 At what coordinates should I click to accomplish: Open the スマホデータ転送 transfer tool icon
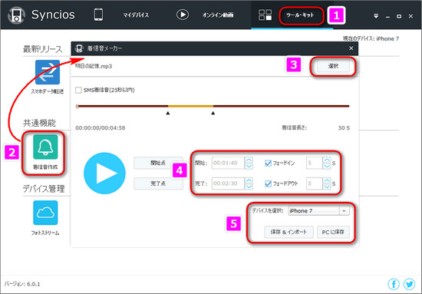tap(48, 72)
